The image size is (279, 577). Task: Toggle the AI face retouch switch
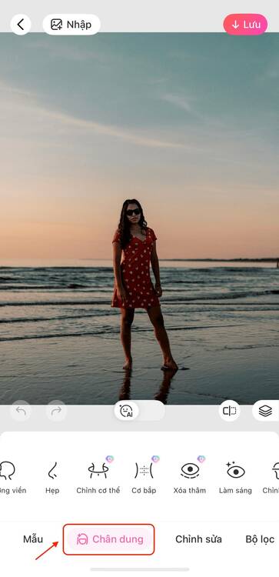coord(139,411)
